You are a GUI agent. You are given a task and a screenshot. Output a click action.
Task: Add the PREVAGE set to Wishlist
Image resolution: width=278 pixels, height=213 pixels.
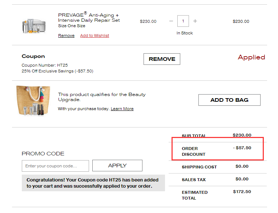[x=94, y=35]
